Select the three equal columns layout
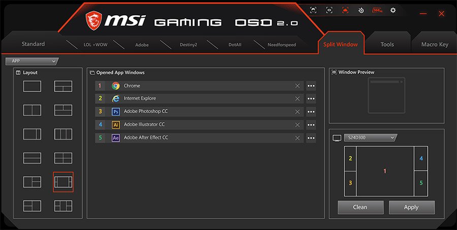The height and width of the screenshot is (230, 457). pos(63,134)
